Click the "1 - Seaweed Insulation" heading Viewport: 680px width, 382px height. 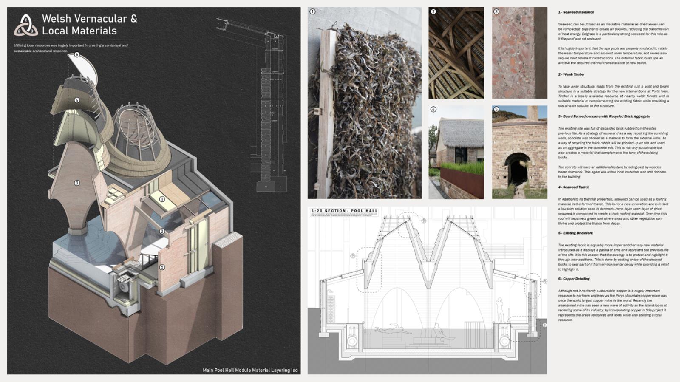pyautogui.click(x=576, y=12)
